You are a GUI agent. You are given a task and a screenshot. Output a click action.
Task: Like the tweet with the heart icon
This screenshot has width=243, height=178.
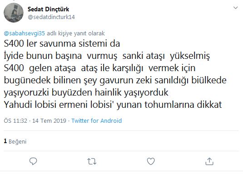[x=151, y=161]
